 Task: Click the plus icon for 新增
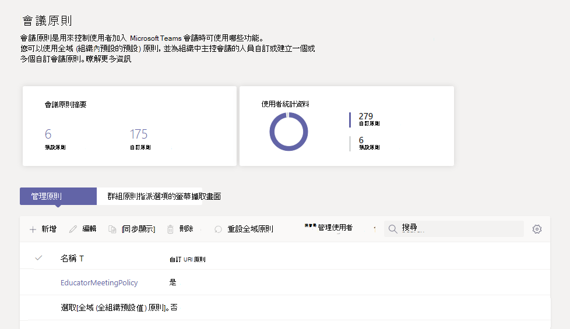click(33, 229)
